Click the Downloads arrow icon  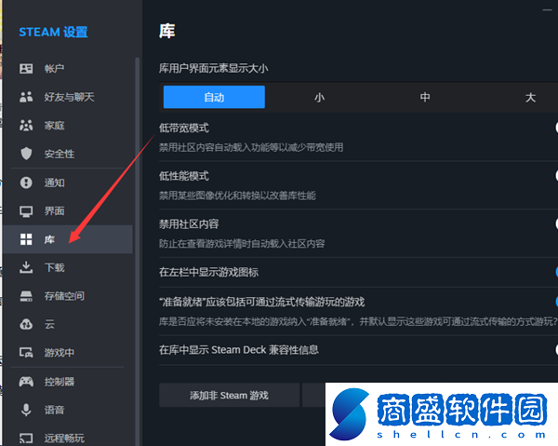click(26, 267)
